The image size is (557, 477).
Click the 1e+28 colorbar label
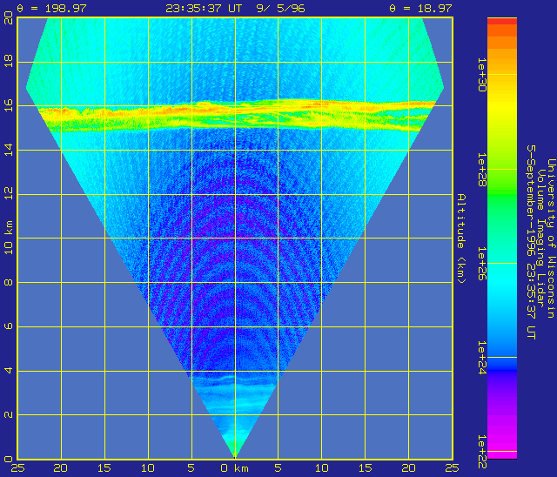pos(481,170)
